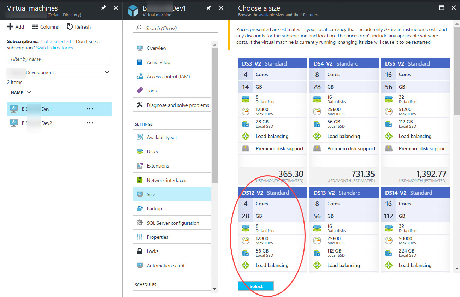
Task: Click the DS12_V2 Load balancing icon
Action: [246, 265]
